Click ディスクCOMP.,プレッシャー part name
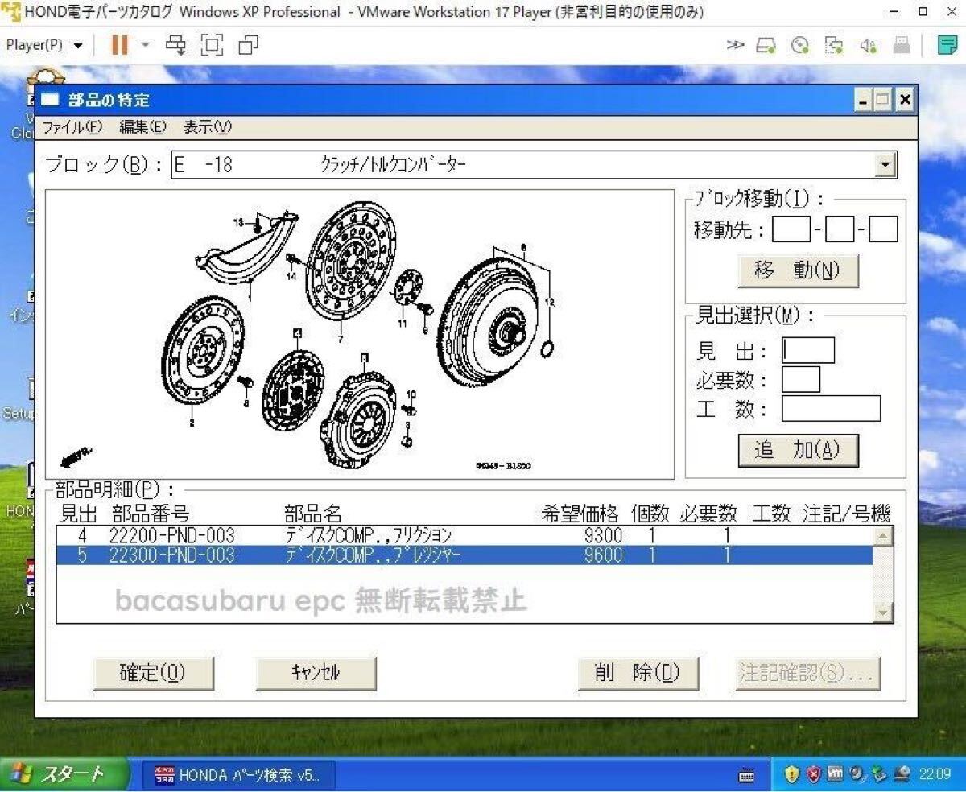966x792 pixels. pyautogui.click(x=373, y=555)
